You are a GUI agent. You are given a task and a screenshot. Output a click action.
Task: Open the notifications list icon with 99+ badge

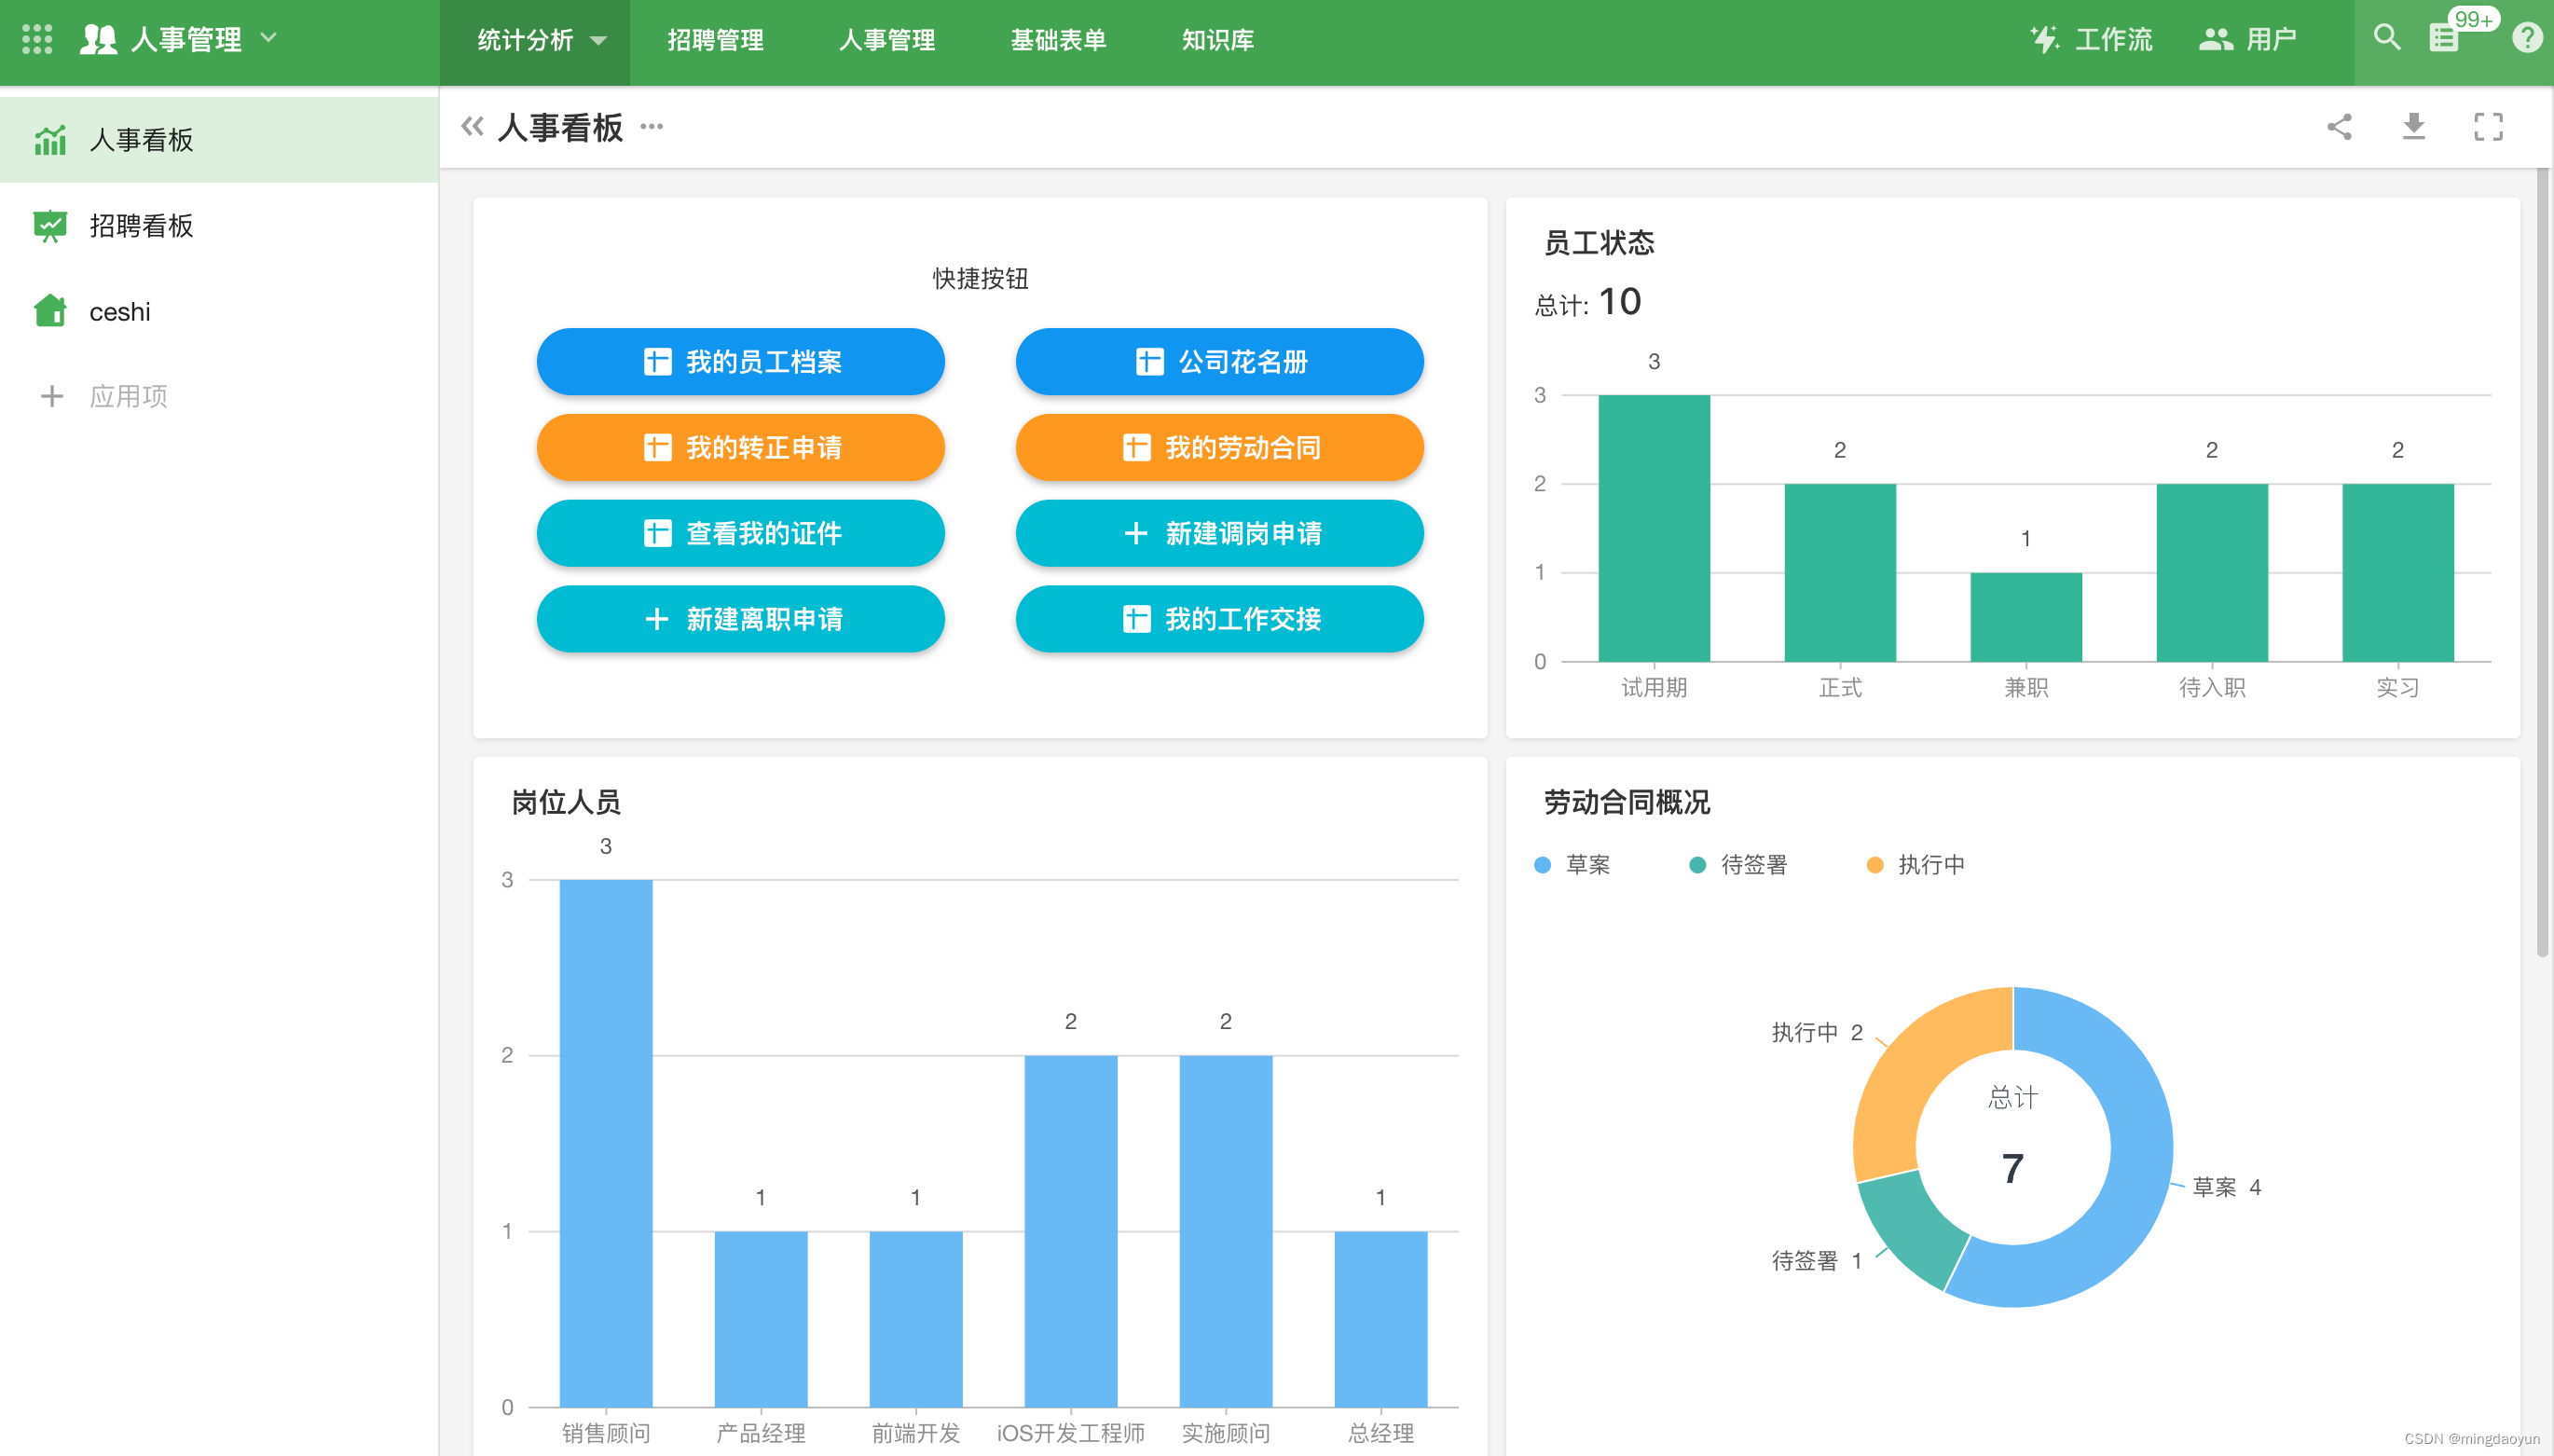(x=2444, y=38)
